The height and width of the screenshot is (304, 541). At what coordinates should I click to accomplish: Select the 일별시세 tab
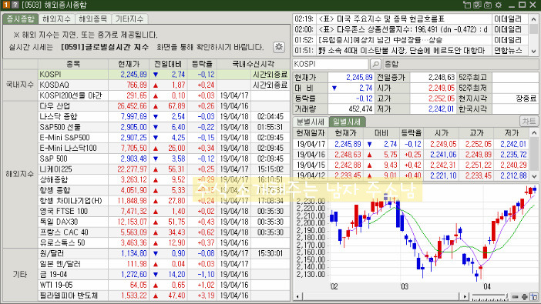[346, 122]
